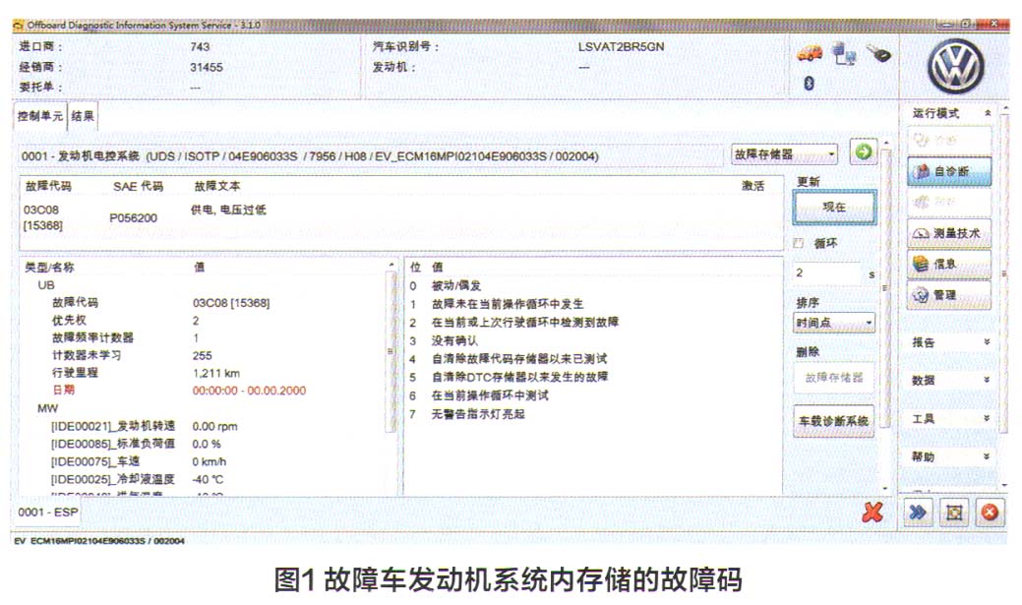Click the 故障代码 column header
Screen dimensions: 1022x605
[48, 186]
